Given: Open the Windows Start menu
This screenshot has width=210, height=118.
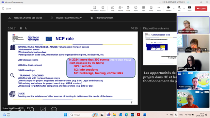Looking at the screenshot, I should pyautogui.click(x=66, y=115).
